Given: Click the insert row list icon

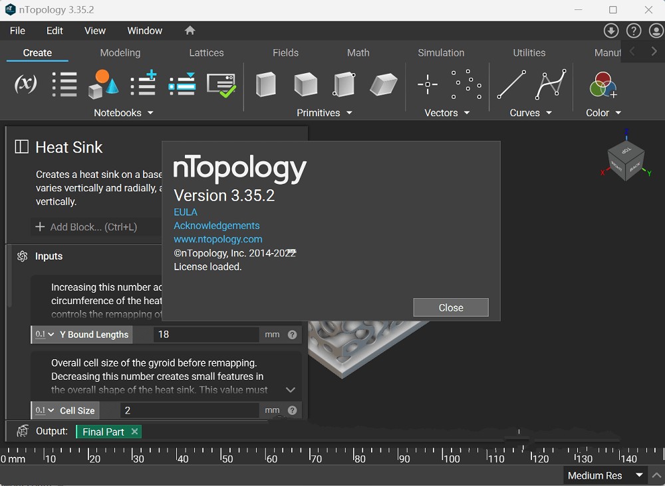Looking at the screenshot, I should click(x=182, y=84).
